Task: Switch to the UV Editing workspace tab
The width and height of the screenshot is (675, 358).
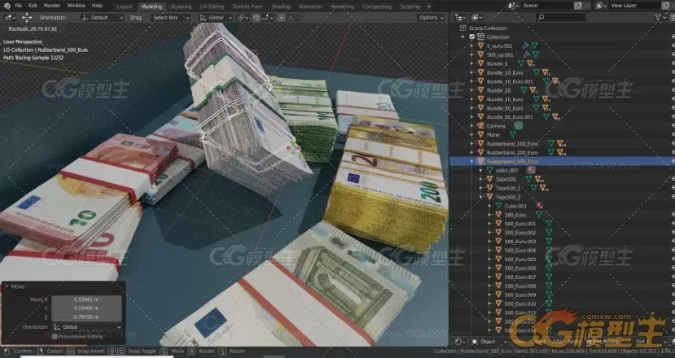Action: pyautogui.click(x=212, y=7)
